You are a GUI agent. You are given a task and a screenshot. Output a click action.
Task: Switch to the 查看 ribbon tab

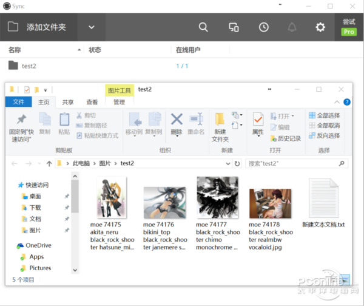(92, 102)
